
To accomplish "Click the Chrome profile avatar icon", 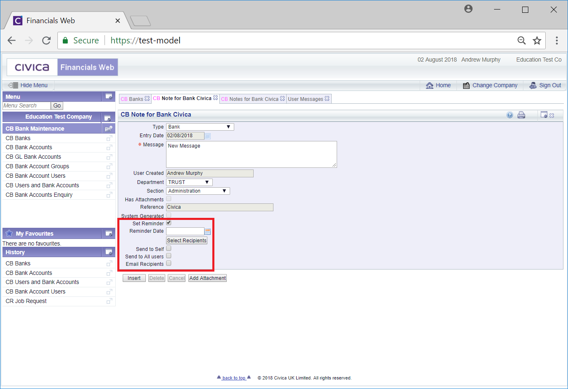I will click(468, 9).
